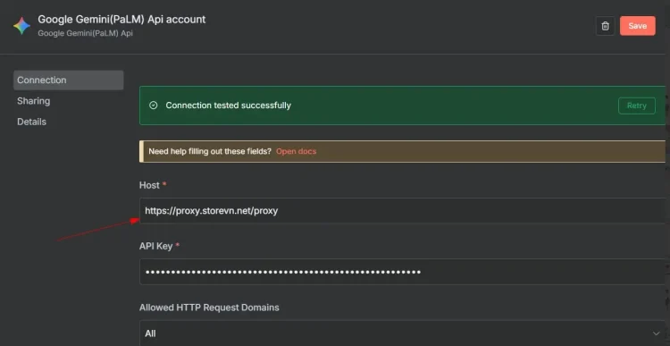
Task: Click the green success checkmark icon
Action: pos(154,105)
